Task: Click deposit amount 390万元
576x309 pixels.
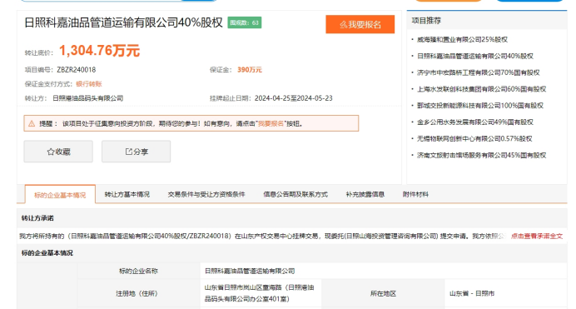Action: 250,69
